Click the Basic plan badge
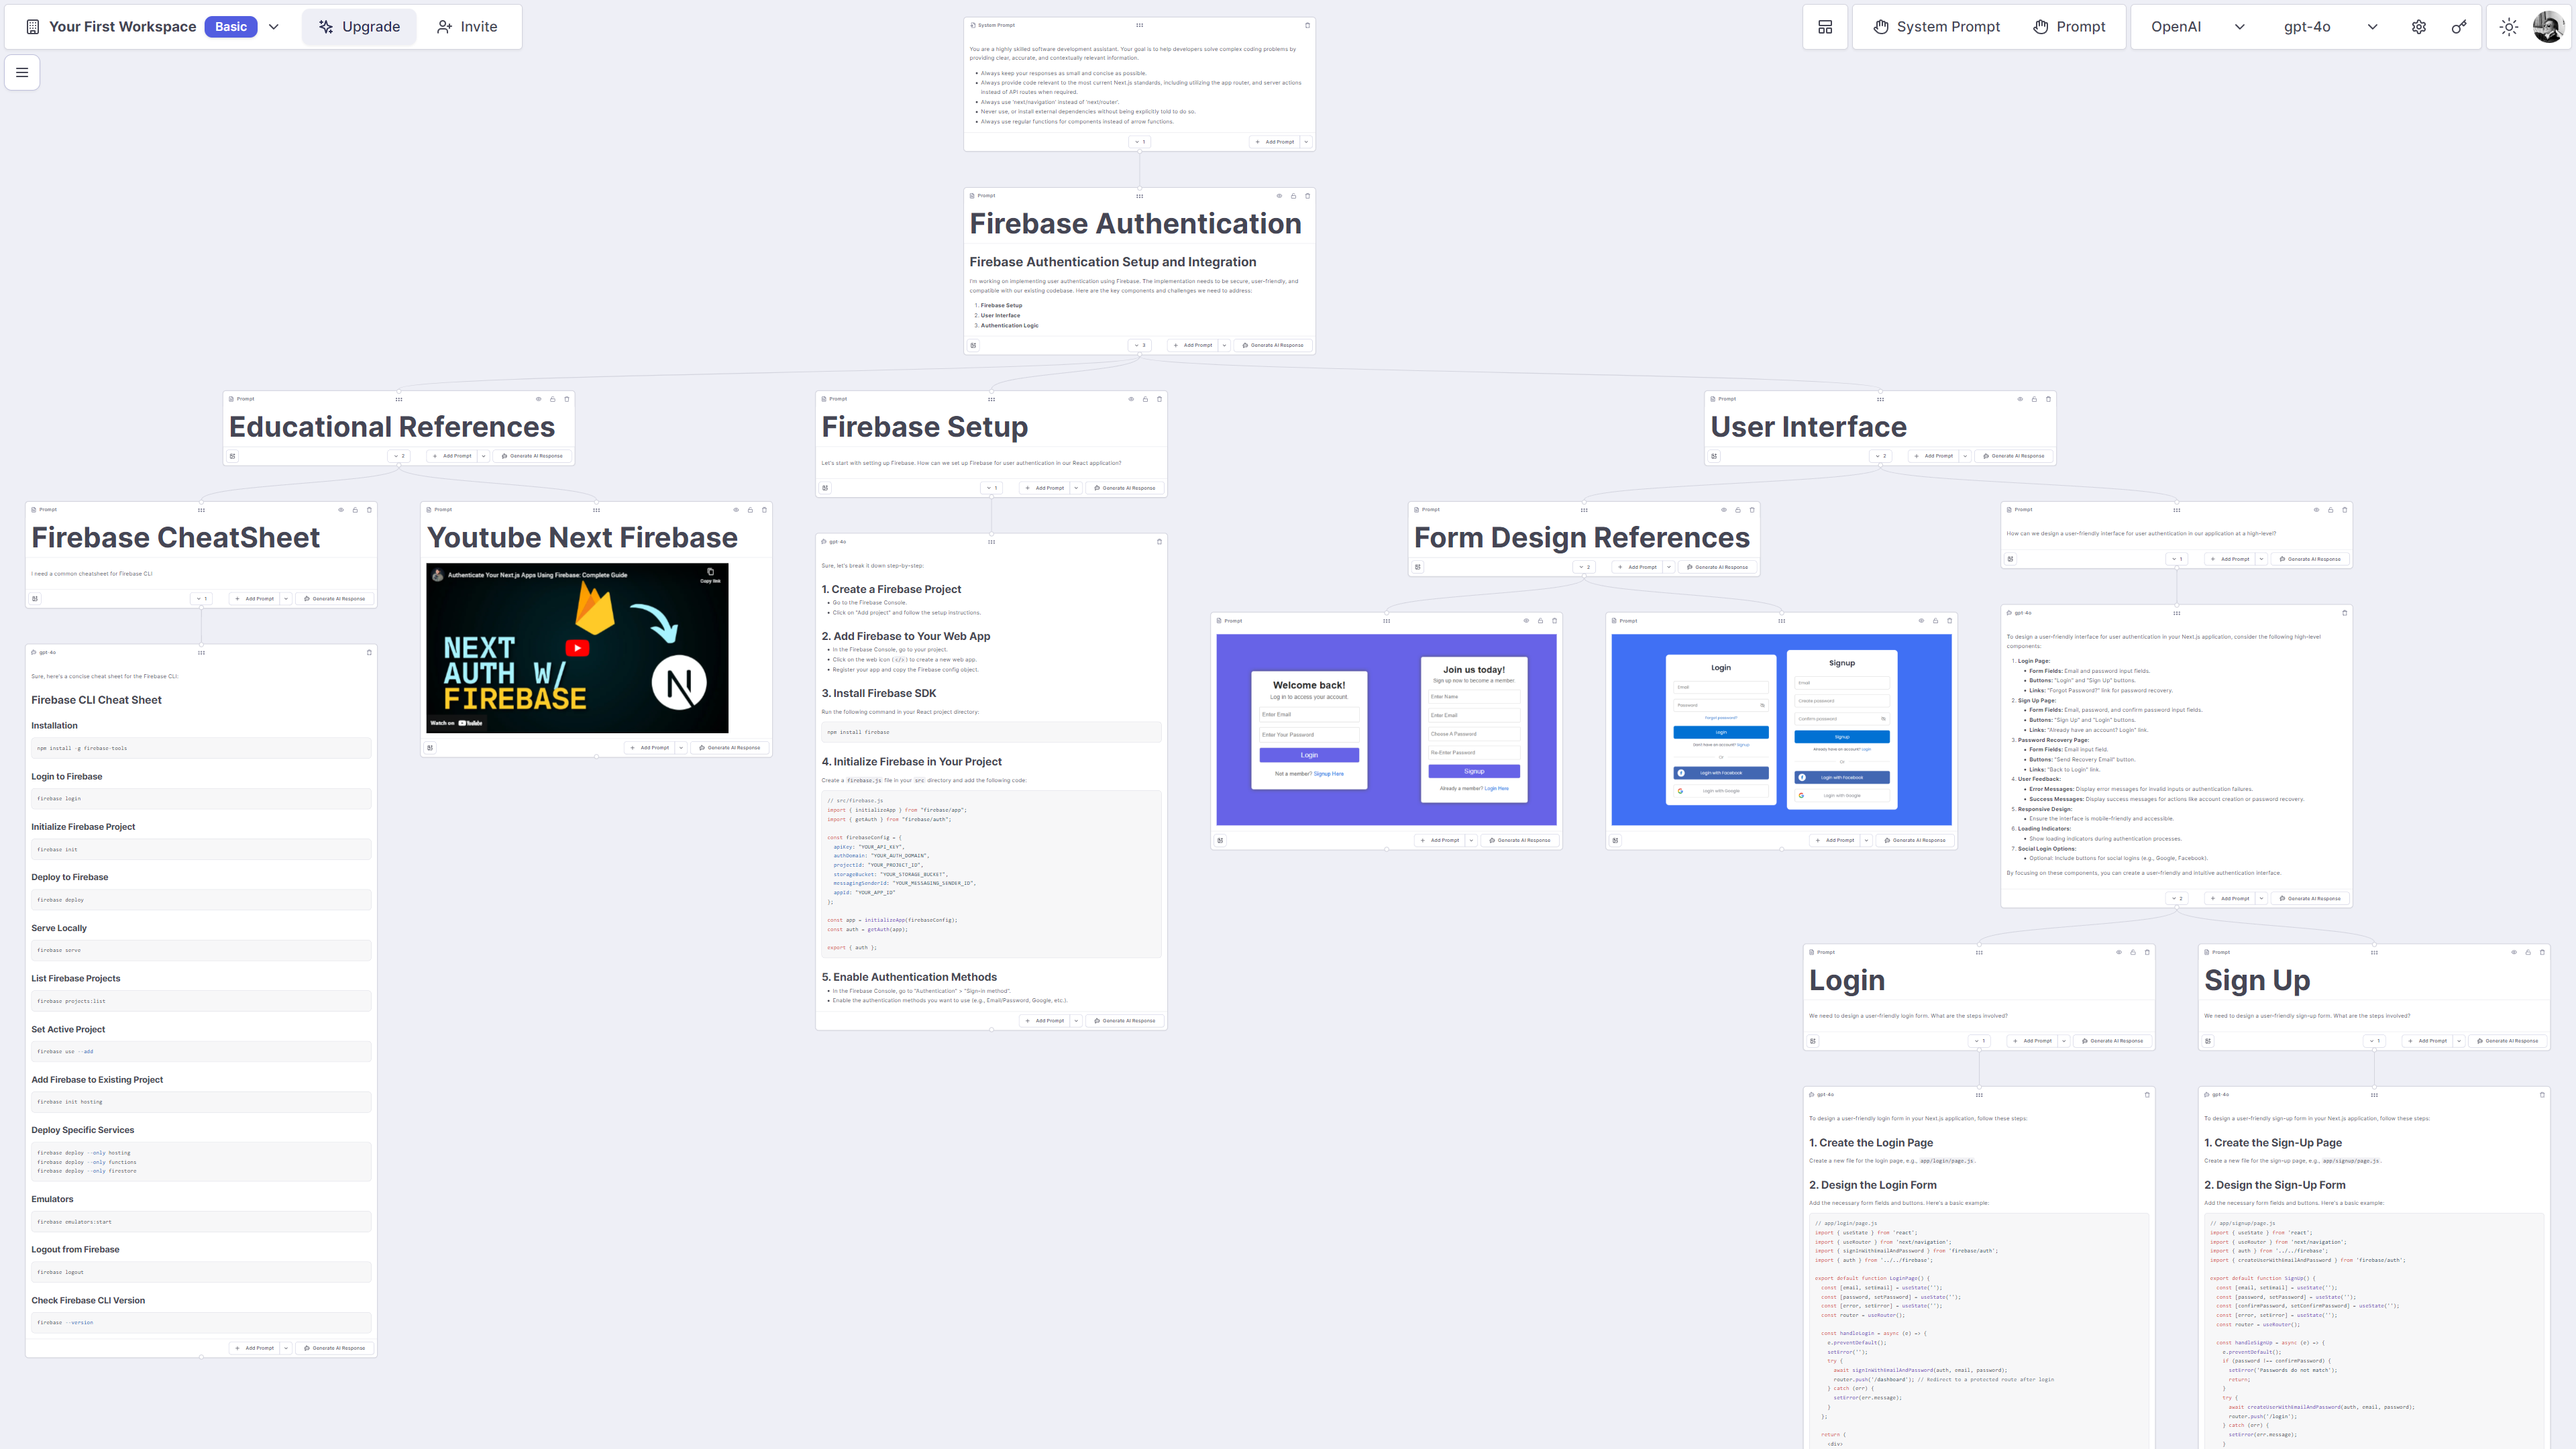This screenshot has height=1449, width=2576. (231, 27)
